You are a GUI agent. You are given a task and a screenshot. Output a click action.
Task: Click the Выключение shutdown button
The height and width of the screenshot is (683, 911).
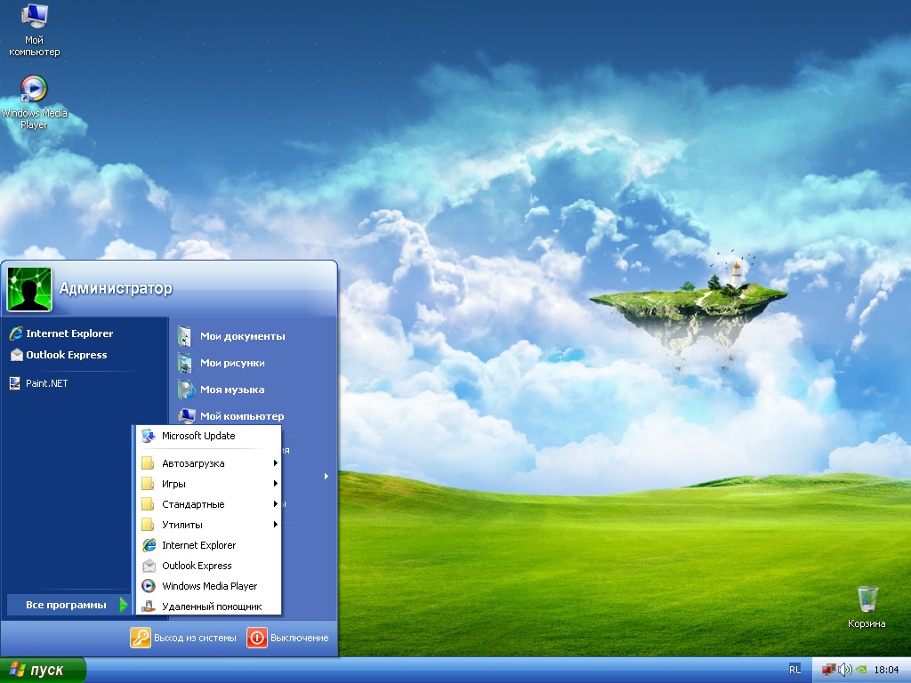[288, 638]
